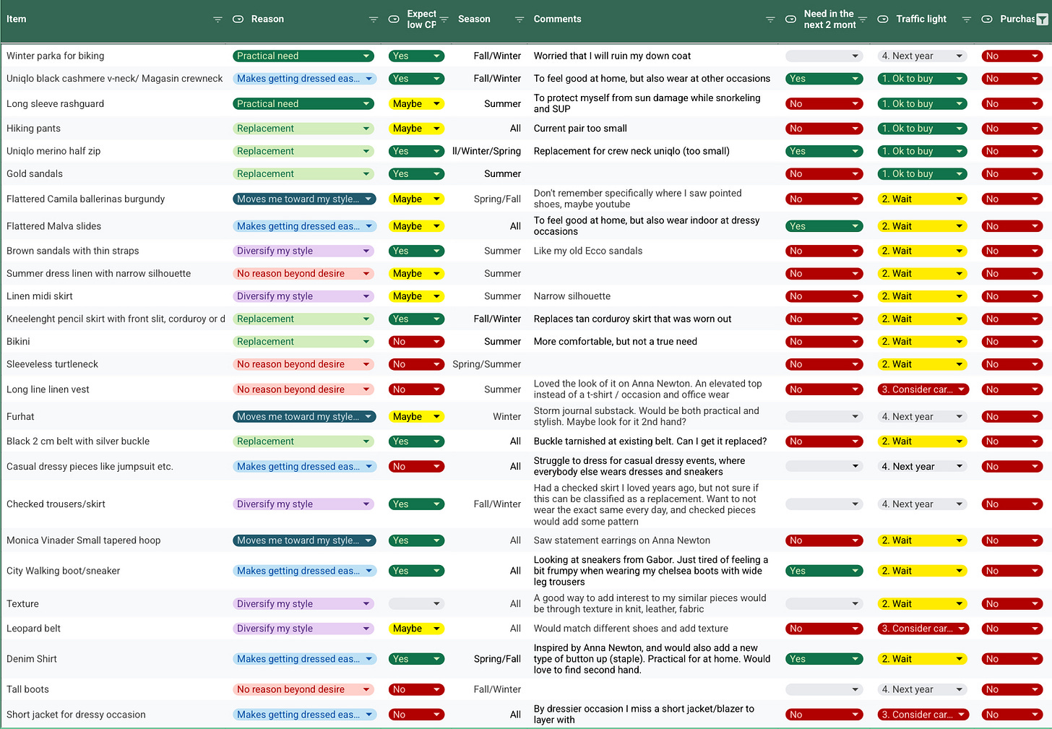Open the Reason column filter icon
The height and width of the screenshot is (729, 1052).
[x=374, y=20]
